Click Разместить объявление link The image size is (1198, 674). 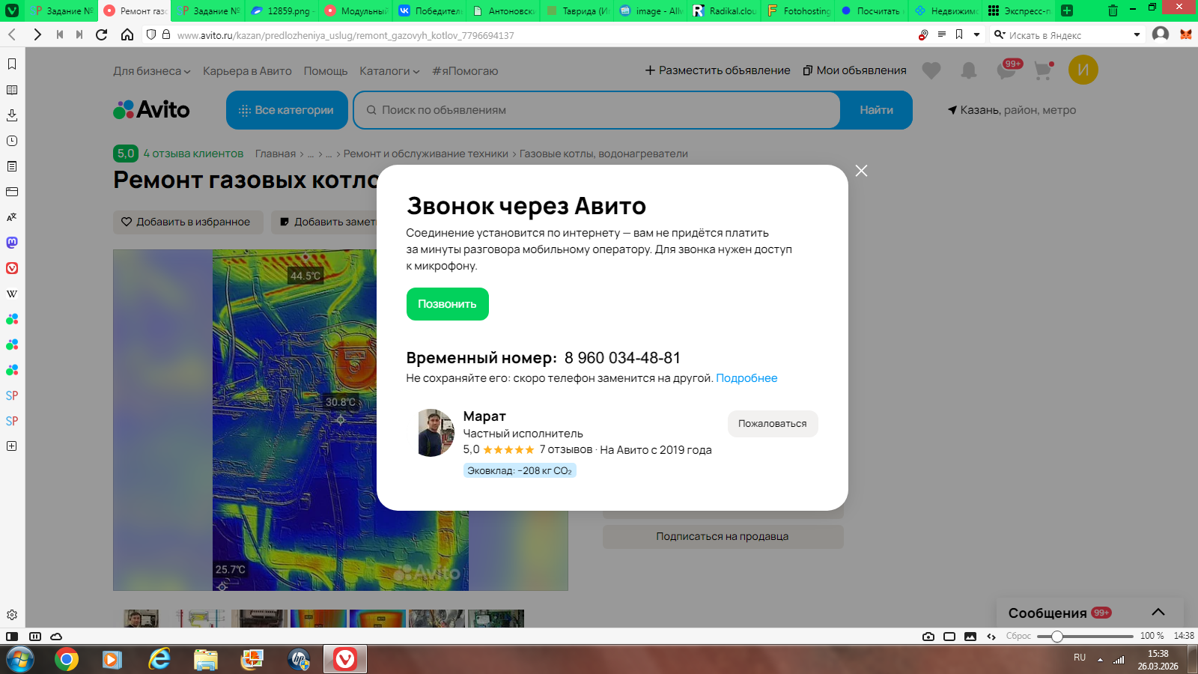(x=717, y=70)
